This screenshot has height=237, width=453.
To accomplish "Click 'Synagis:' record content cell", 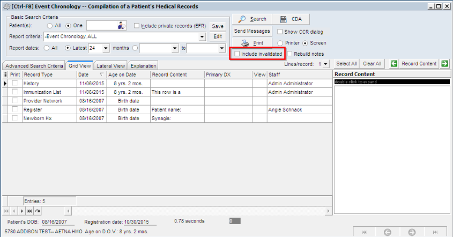I will (x=177, y=118).
